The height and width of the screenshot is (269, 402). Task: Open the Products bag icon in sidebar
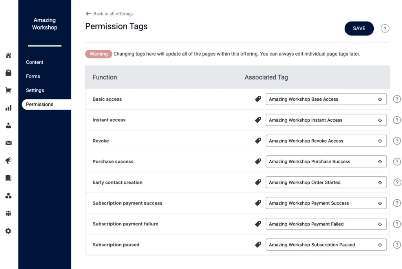click(8, 72)
